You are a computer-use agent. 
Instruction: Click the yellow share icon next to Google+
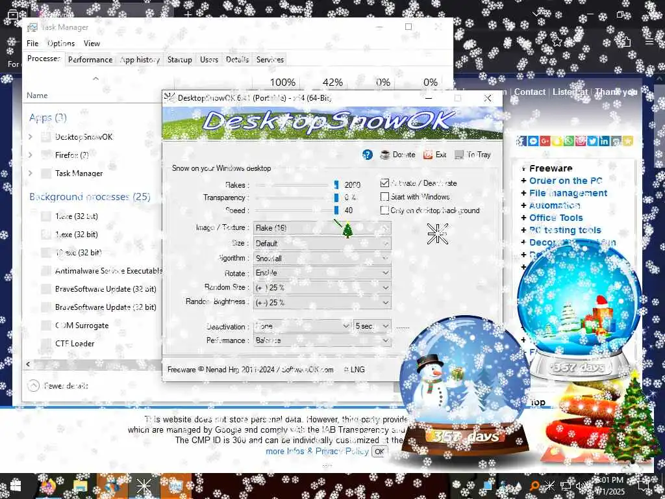557,141
